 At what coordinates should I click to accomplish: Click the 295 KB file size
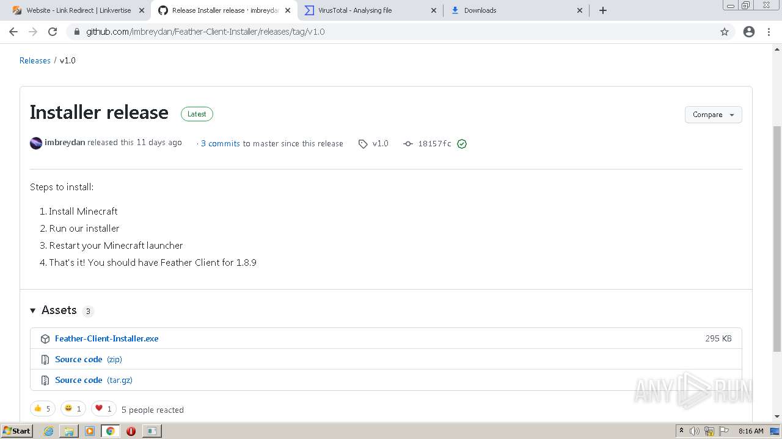pyautogui.click(x=718, y=338)
